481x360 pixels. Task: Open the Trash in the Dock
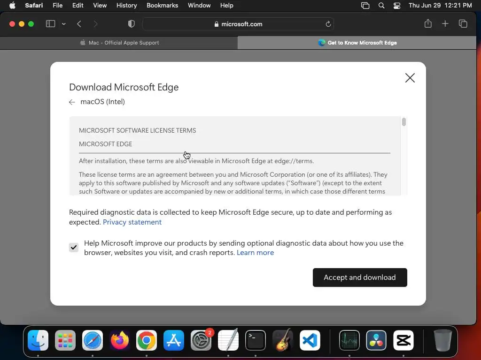[x=443, y=340]
